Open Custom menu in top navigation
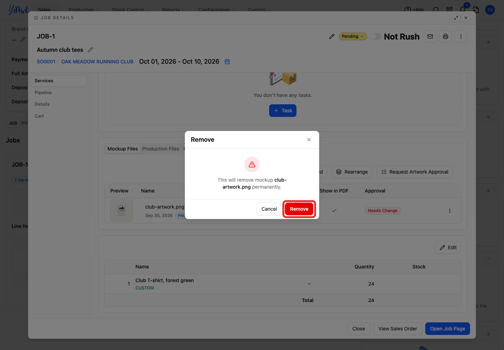 (x=259, y=9)
